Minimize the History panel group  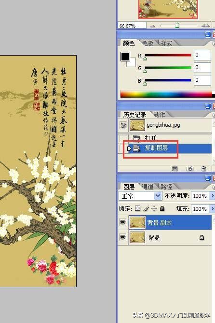coord(208,106)
